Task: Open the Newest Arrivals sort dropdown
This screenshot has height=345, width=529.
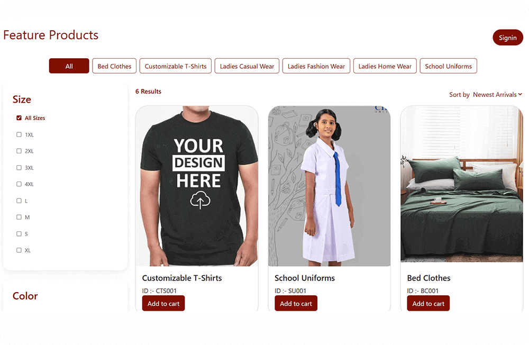Action: click(x=497, y=95)
